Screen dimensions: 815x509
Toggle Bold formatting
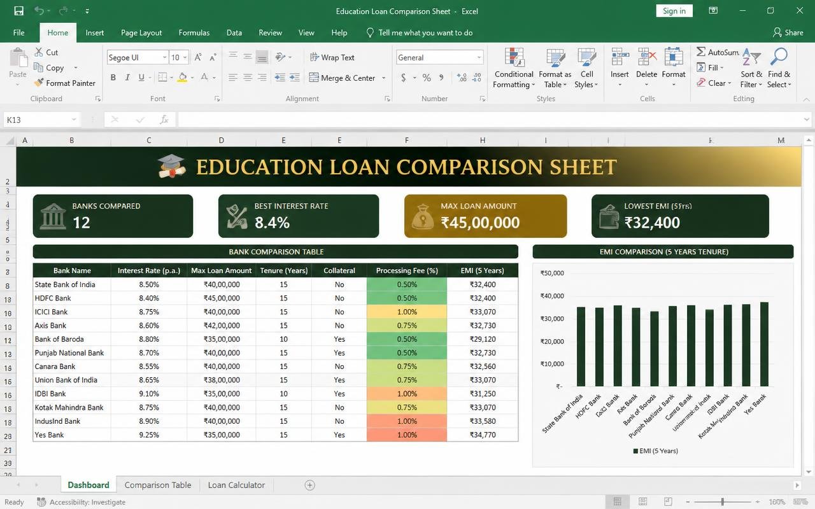(x=113, y=78)
